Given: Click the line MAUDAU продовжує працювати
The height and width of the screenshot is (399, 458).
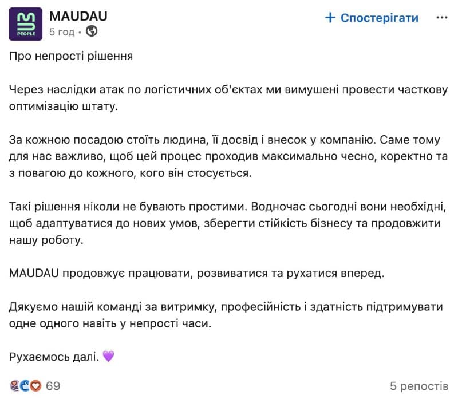Looking at the screenshot, I should click(x=197, y=274).
